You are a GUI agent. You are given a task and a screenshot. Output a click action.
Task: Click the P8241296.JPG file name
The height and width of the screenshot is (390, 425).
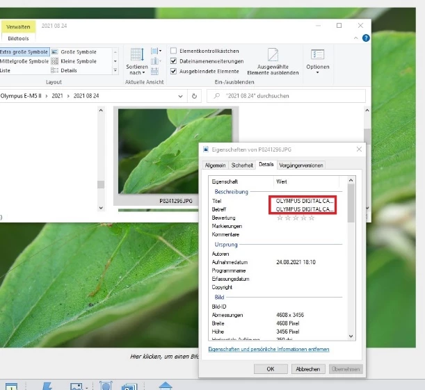[x=176, y=201]
